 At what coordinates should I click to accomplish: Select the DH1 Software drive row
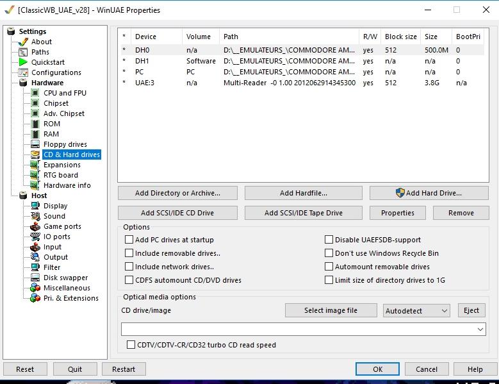(x=302, y=61)
